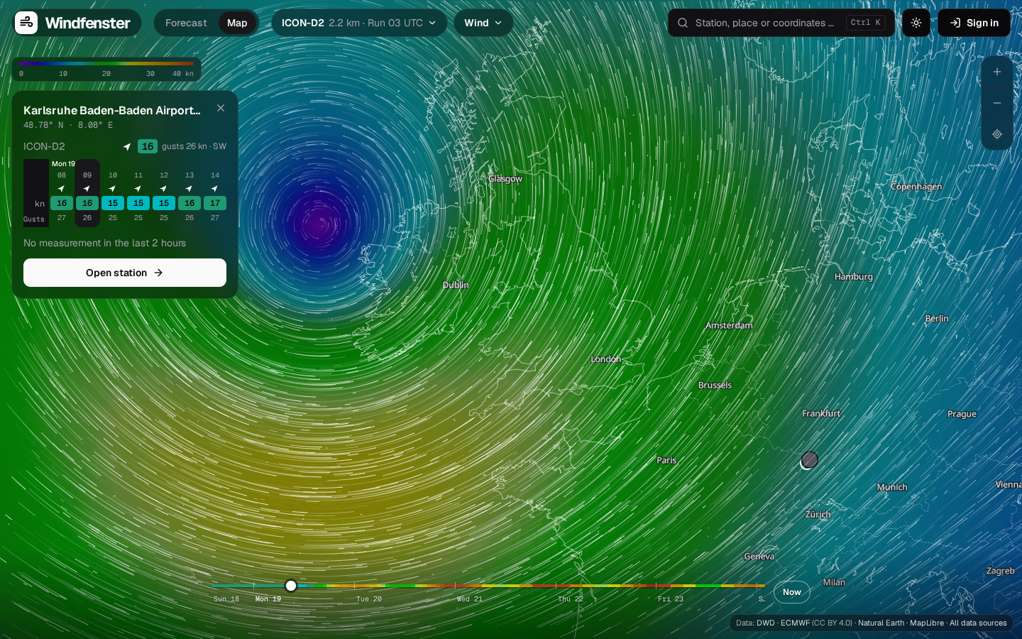Select the Karlsruhe station marker on map

[x=809, y=460]
